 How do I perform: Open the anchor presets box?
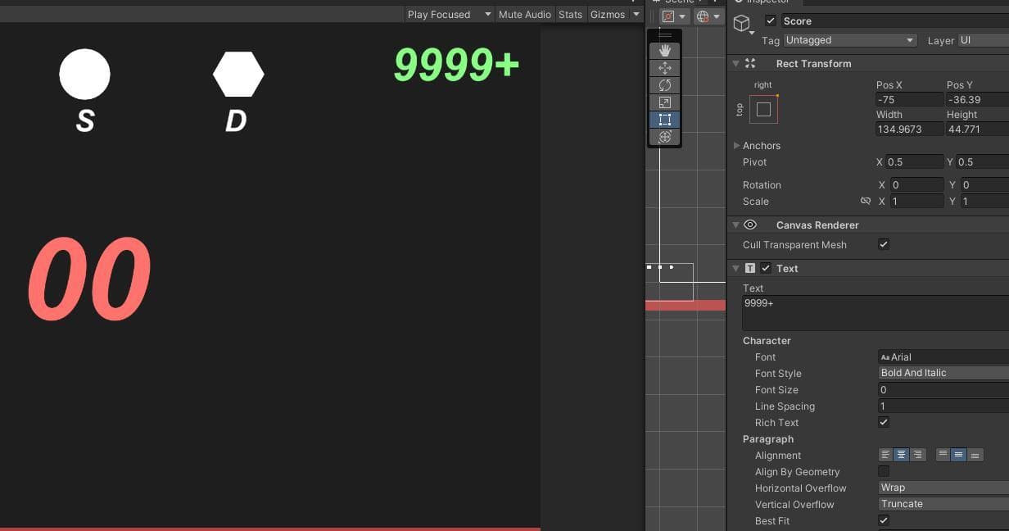coord(763,109)
